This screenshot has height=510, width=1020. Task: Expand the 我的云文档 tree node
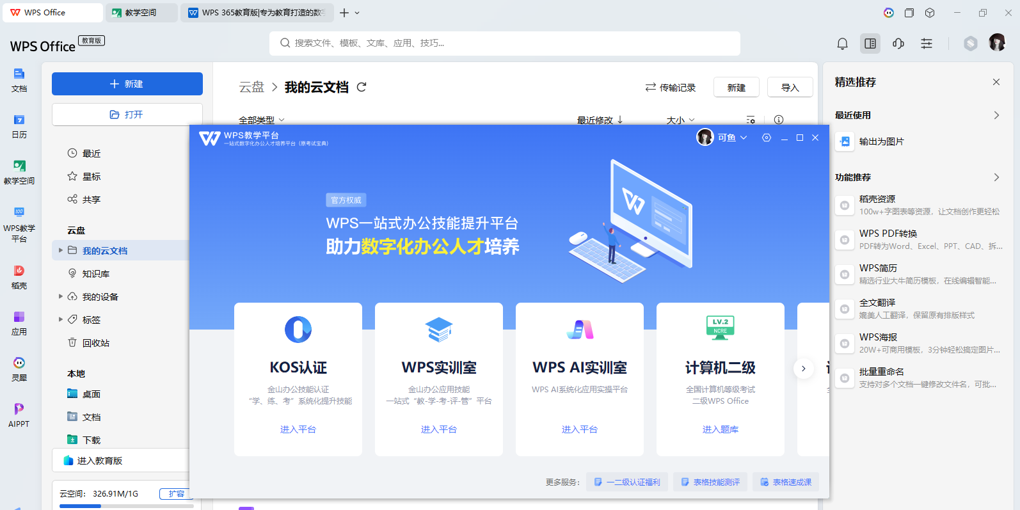(61, 250)
